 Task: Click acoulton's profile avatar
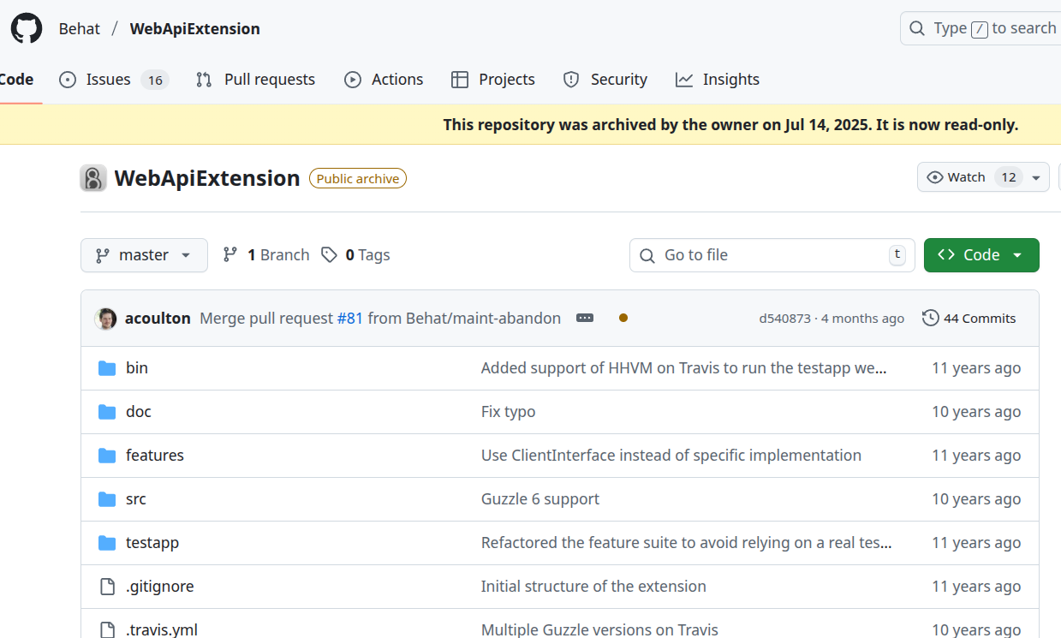(106, 319)
